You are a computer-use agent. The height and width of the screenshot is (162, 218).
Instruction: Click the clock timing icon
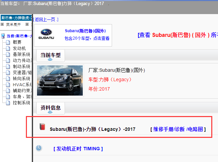tap(39, 148)
